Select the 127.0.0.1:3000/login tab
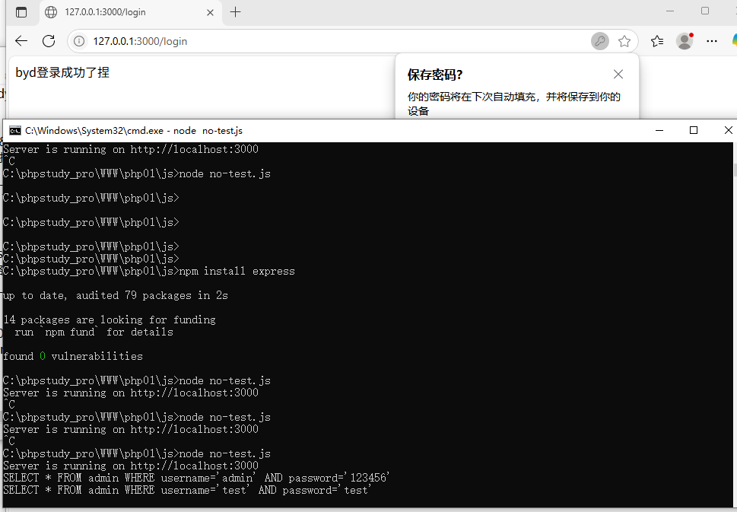The height and width of the screenshot is (512, 737). click(x=130, y=12)
